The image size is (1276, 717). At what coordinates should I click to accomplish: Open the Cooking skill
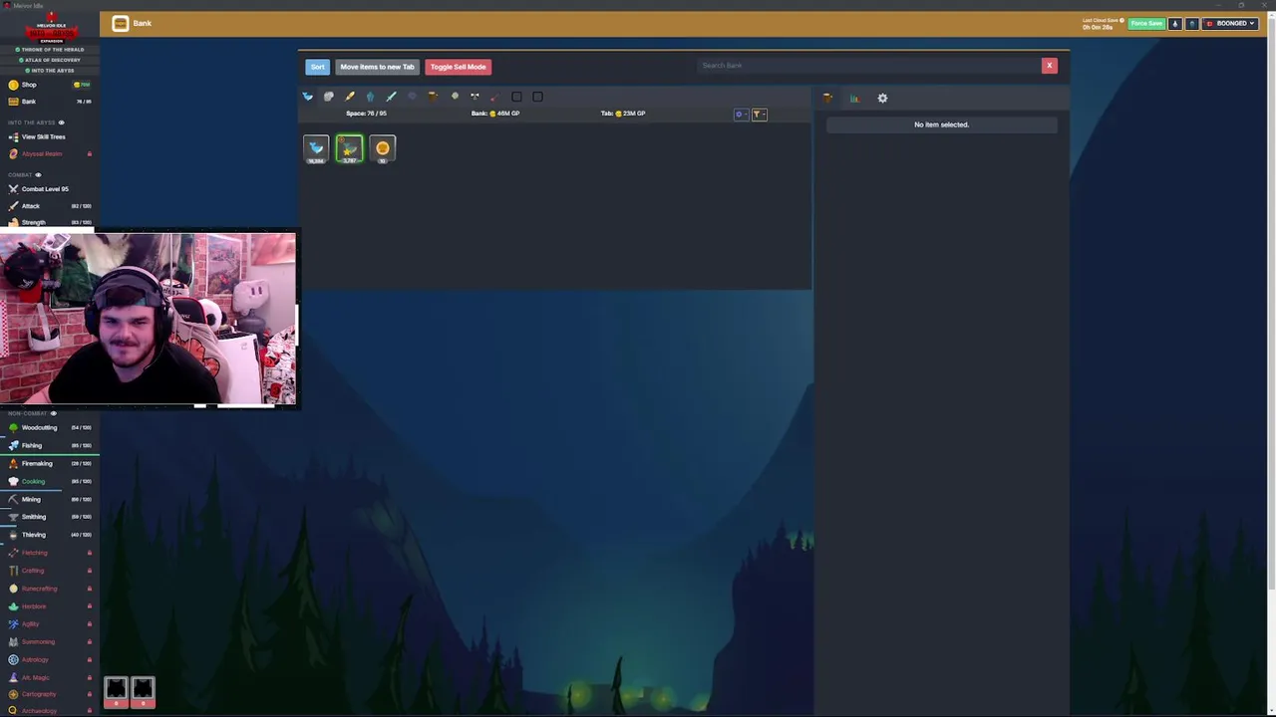48,482
